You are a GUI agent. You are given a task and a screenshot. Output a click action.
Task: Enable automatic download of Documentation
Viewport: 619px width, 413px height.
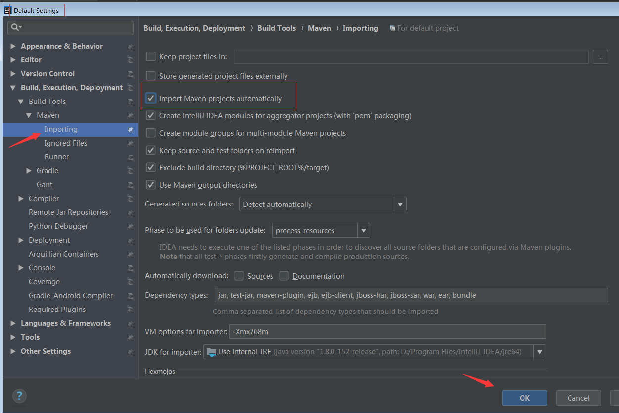[284, 276]
